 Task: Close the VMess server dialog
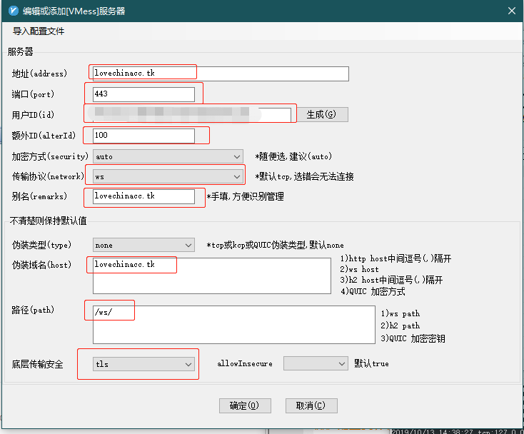coord(512,11)
